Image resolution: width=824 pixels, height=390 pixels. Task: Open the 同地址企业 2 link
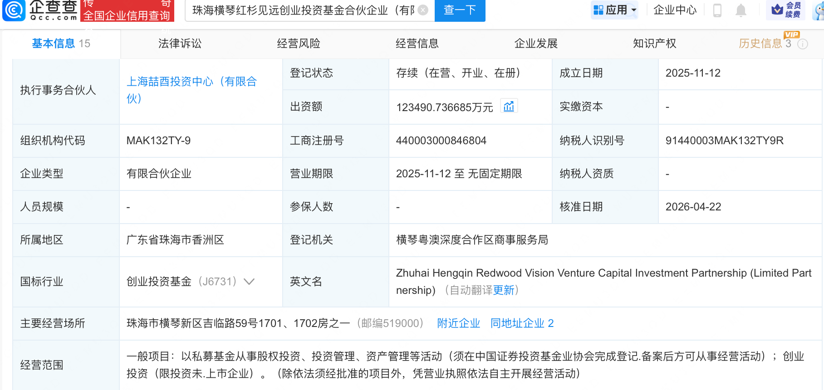click(522, 323)
